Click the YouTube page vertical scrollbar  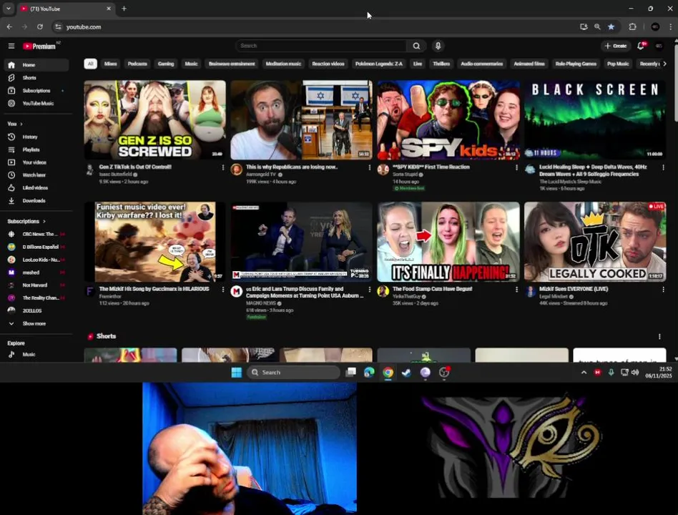675,82
